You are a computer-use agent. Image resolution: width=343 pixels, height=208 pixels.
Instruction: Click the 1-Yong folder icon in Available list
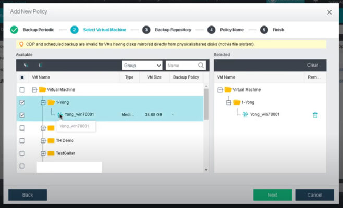51,102
